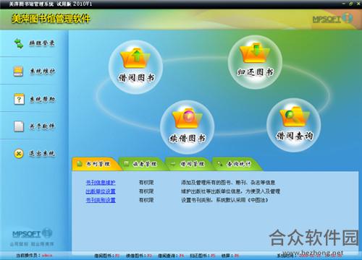Open 关于软件 about software page icon
The image size is (362, 260).
[x=19, y=126]
